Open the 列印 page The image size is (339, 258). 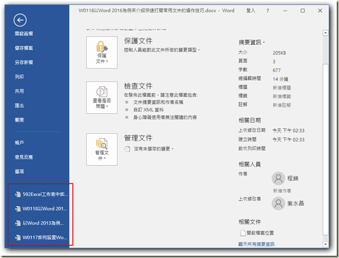coord(19,77)
